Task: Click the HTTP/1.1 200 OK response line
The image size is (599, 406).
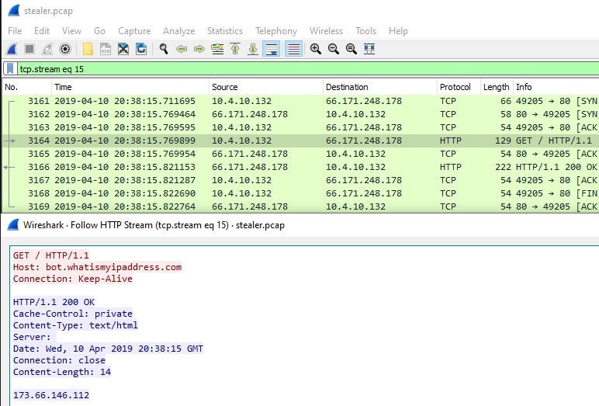Action: 54,302
